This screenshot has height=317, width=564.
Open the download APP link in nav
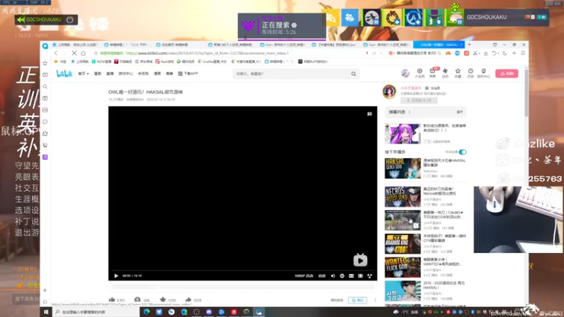pos(188,73)
